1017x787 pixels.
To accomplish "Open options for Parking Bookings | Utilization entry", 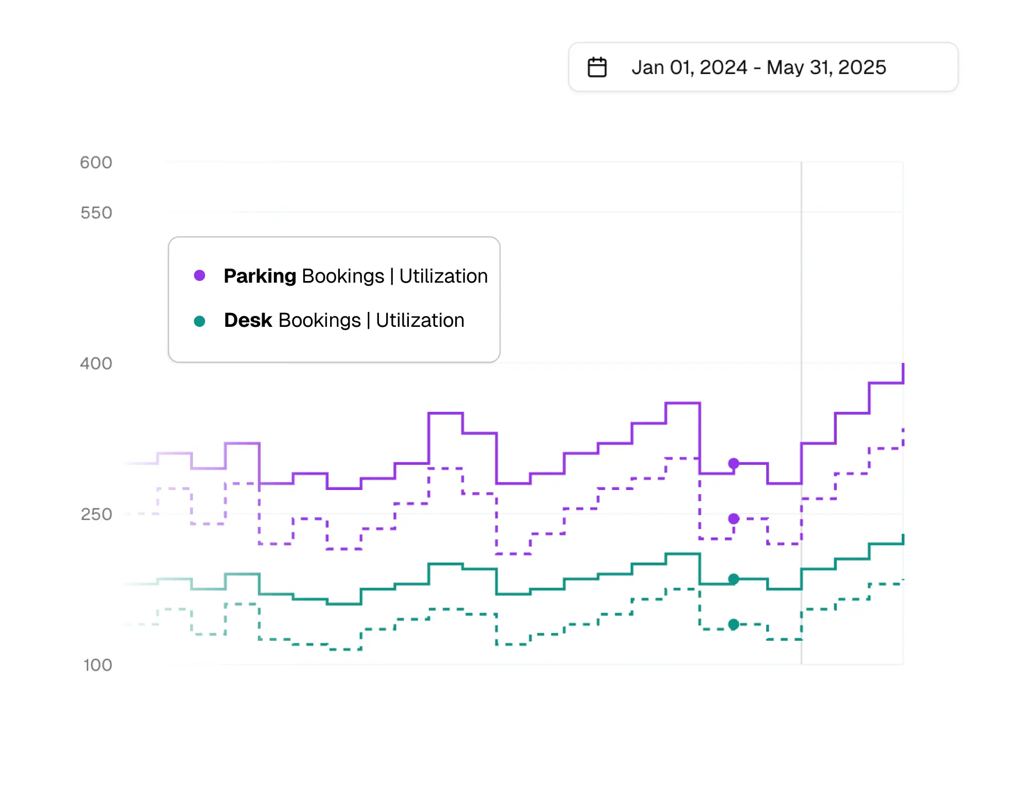I will click(355, 275).
